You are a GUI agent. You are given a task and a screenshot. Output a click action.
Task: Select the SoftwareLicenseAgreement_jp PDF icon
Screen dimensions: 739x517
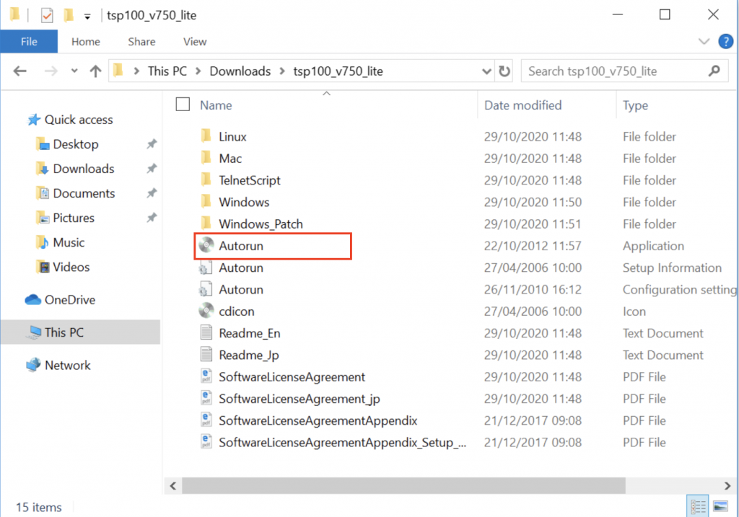coord(206,398)
